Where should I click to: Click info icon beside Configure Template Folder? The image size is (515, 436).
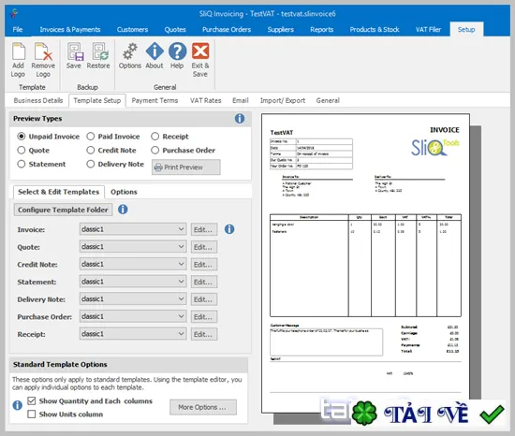[123, 210]
